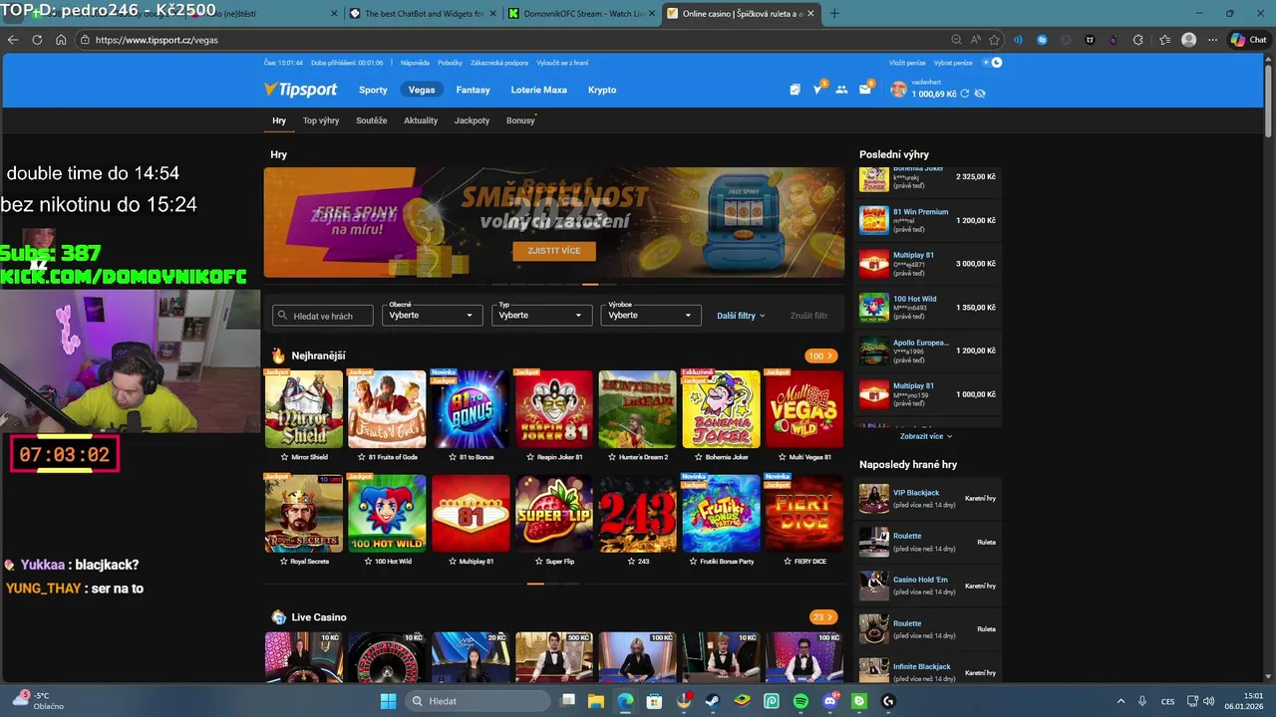Viewport: 1276px width, 717px height.
Task: Switch to Jackpoty tab
Action: (472, 120)
